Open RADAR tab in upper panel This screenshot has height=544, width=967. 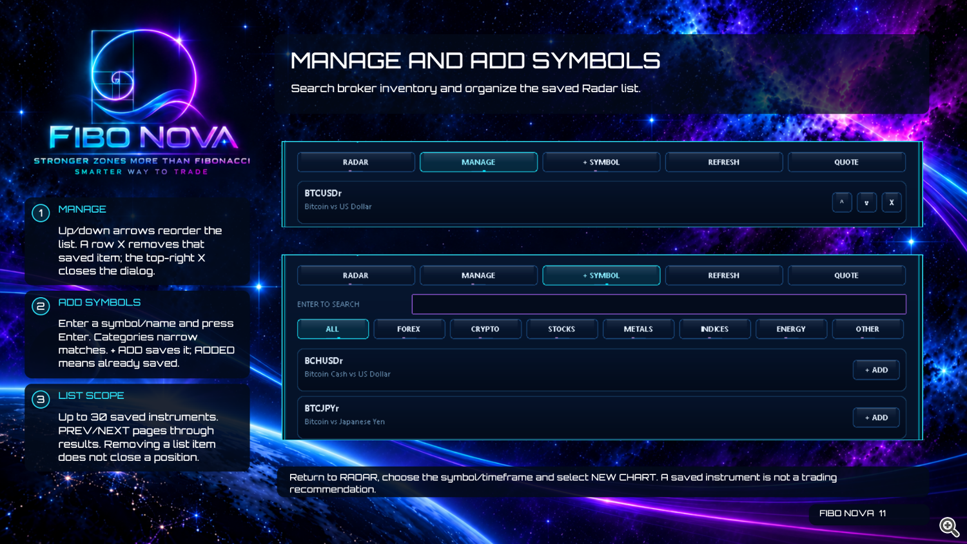pyautogui.click(x=356, y=162)
